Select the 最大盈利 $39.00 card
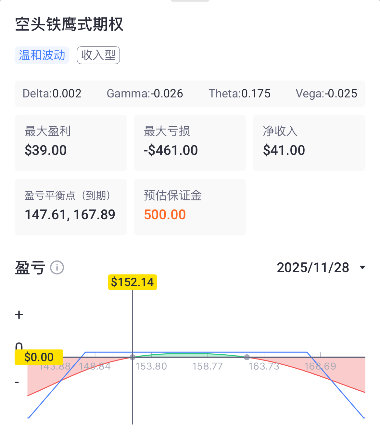Viewport: 380px width, 441px height. coord(71,143)
